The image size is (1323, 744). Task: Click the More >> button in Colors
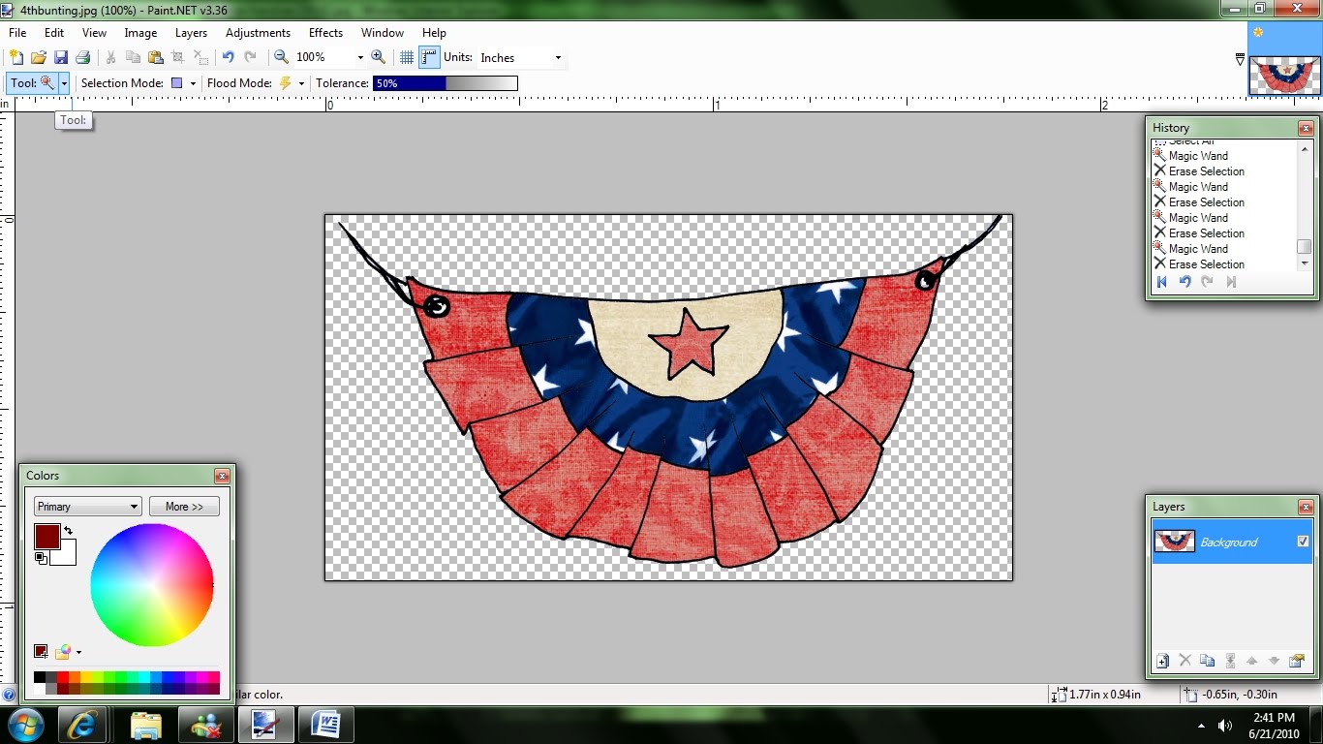click(184, 507)
